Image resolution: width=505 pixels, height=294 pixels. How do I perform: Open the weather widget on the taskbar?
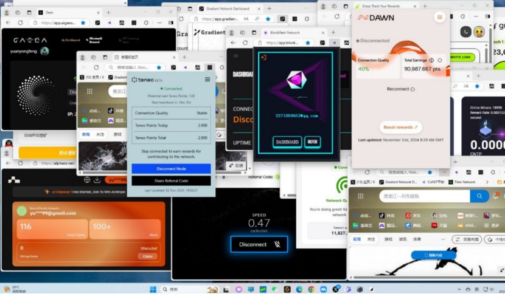(x=15, y=289)
